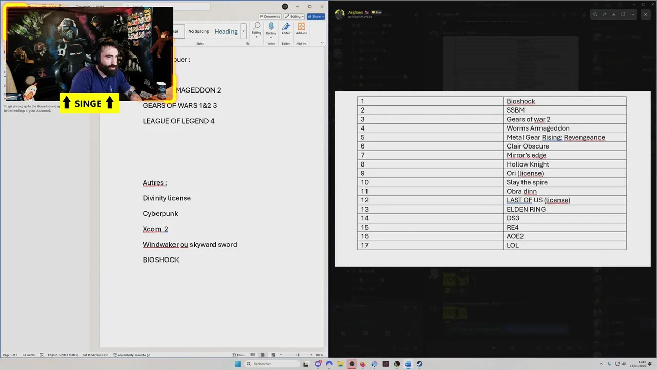Apply the Heading style

click(x=226, y=31)
